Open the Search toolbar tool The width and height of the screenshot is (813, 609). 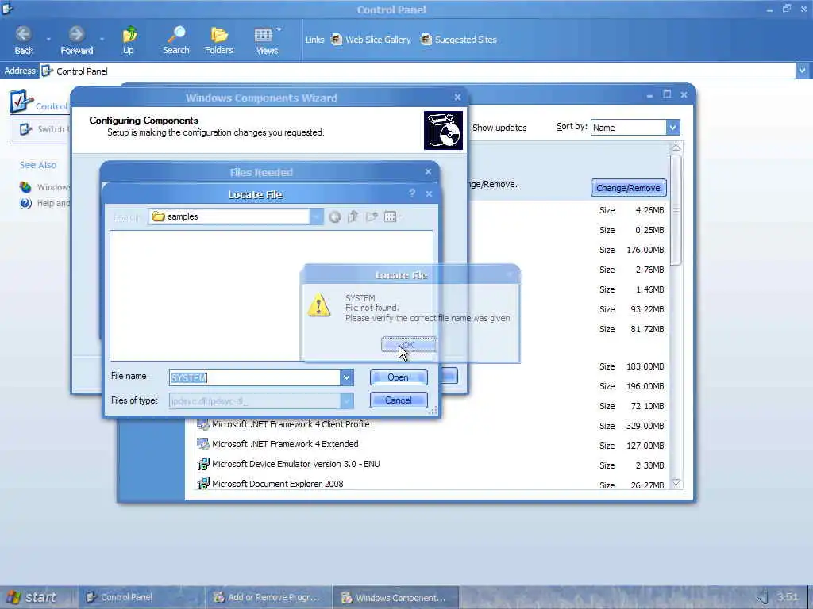[175, 40]
